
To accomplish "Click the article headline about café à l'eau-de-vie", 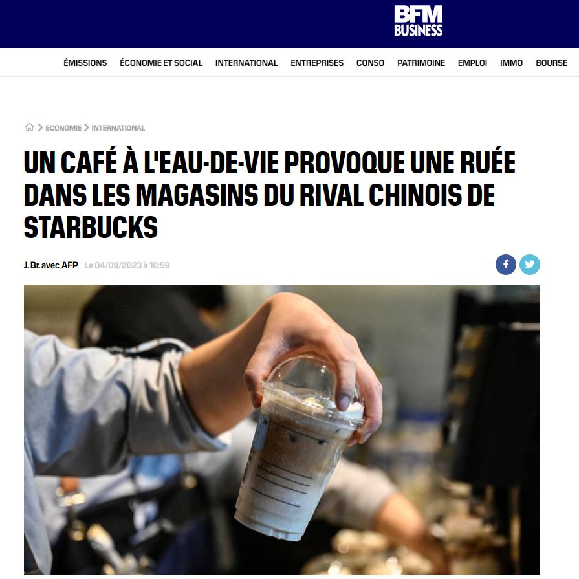I will [x=269, y=195].
